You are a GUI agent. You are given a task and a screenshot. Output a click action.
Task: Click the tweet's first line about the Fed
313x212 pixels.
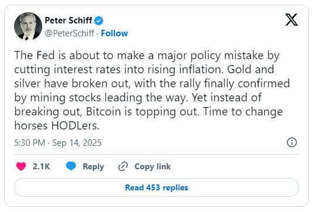tap(147, 56)
